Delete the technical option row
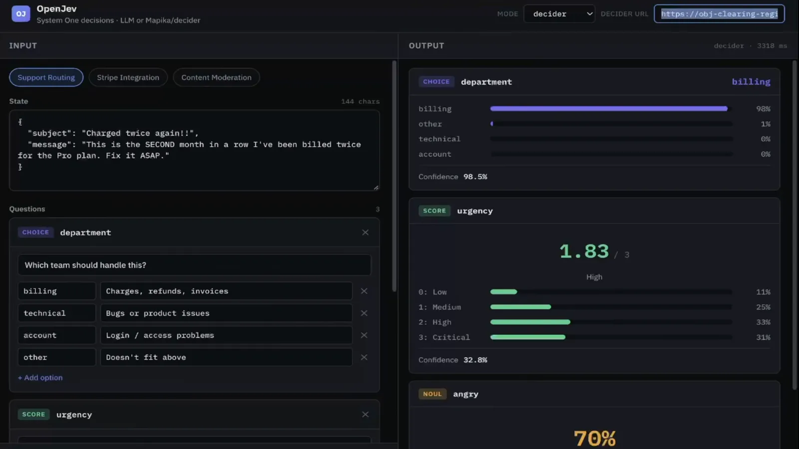799x449 pixels. click(364, 313)
